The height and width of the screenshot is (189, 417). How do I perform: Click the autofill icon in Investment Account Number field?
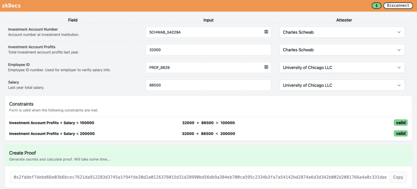[x=266, y=32]
